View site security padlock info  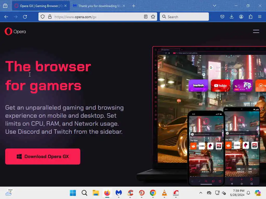click(50, 17)
